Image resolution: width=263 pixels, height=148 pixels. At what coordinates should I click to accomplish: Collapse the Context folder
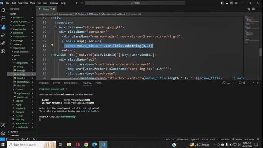coord(19,89)
